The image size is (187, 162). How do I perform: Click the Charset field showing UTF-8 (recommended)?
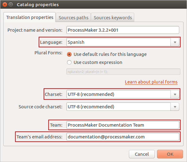pyautogui.click(x=119, y=94)
